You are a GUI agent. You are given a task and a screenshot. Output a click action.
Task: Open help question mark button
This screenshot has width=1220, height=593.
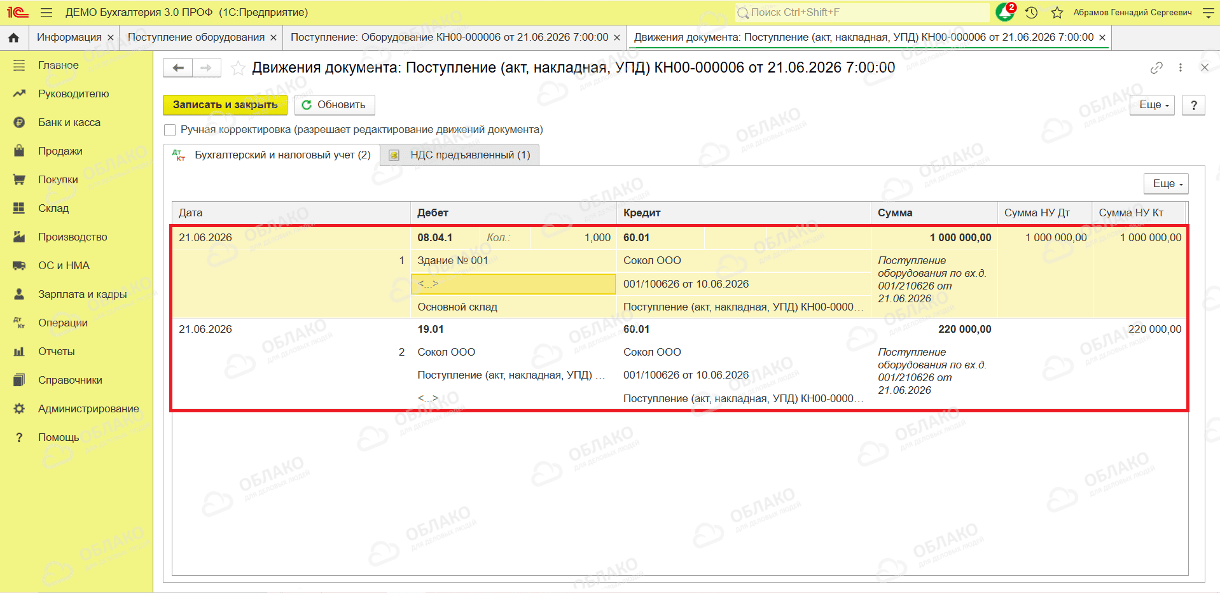point(1193,105)
